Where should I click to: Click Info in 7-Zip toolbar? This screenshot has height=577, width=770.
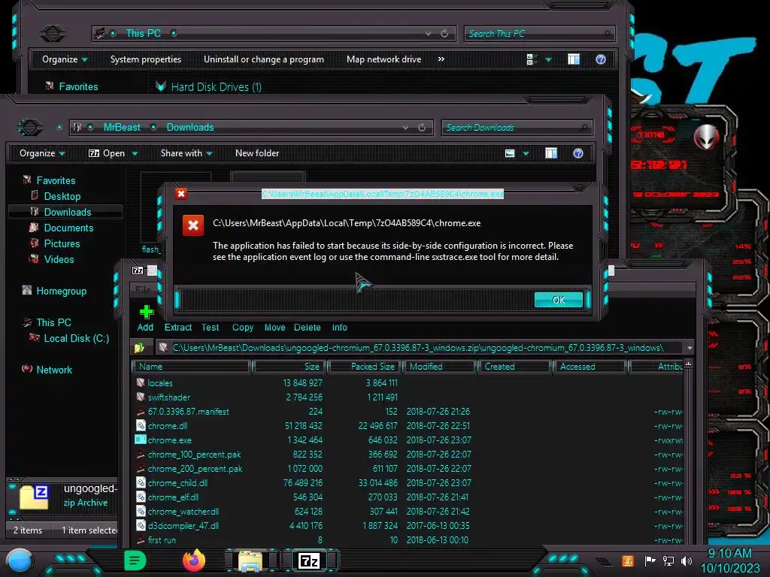[x=339, y=328]
